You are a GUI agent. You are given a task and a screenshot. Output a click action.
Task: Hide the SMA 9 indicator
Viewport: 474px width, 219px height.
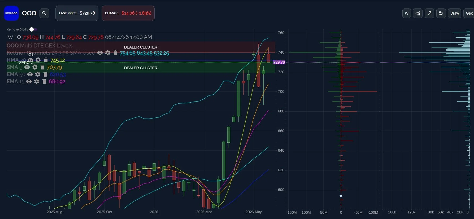[27, 67]
